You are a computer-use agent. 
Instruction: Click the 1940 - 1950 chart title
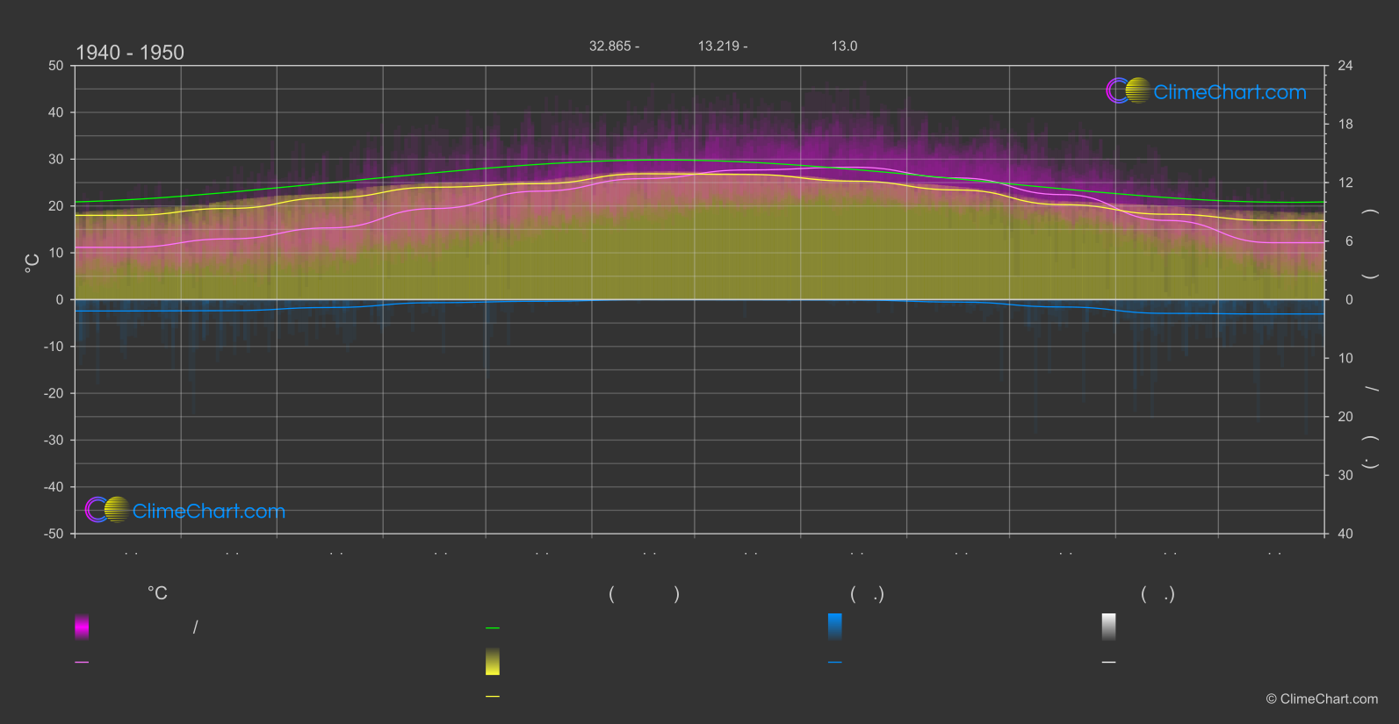[x=130, y=53]
